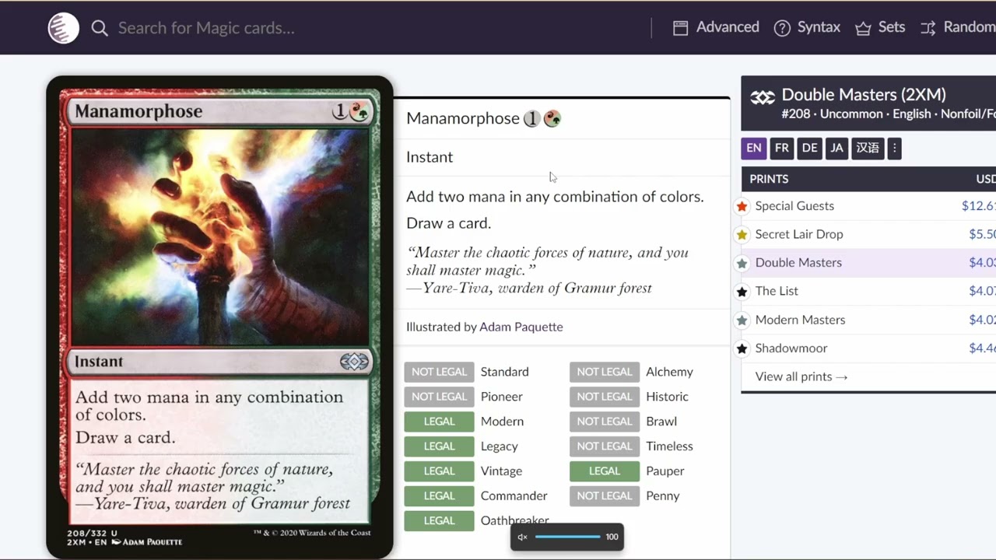Select the Double Masters print row
Viewport: 996px width, 560px height.
[868, 263]
